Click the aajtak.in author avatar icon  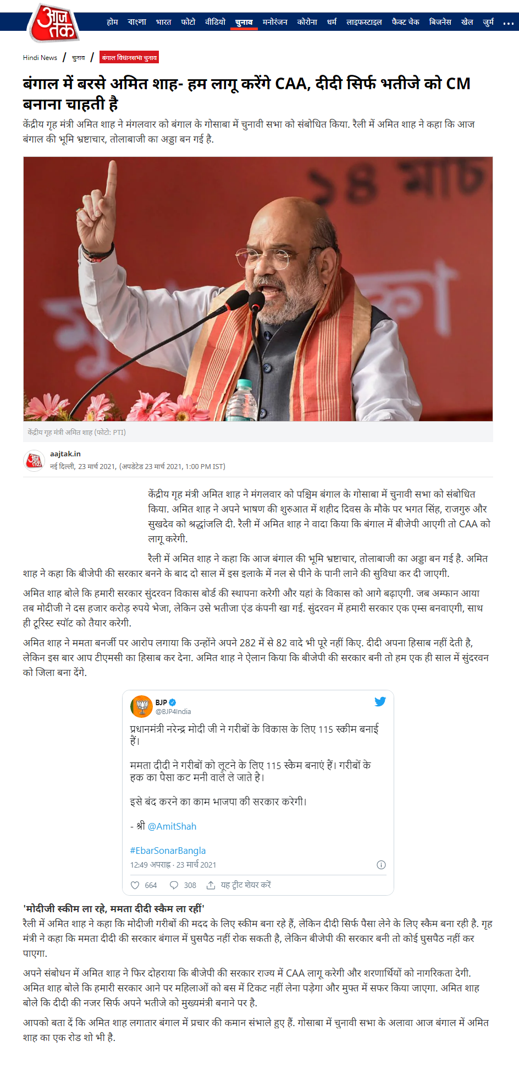coord(34,460)
